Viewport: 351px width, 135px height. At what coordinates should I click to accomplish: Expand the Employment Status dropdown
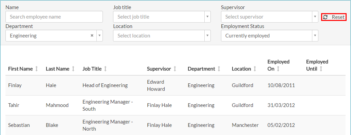[x=315, y=36]
